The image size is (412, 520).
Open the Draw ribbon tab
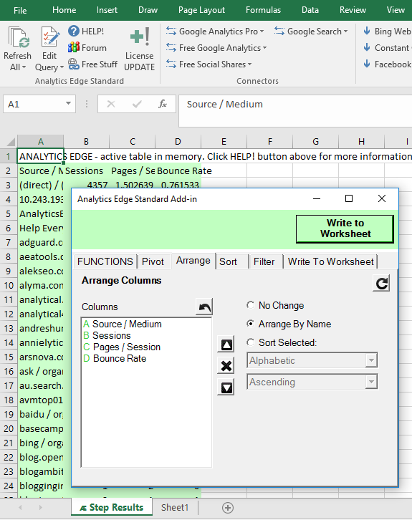tap(148, 10)
